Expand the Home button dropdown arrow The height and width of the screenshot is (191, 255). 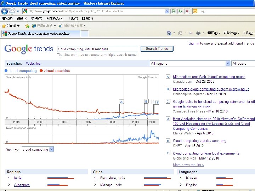point(174,33)
